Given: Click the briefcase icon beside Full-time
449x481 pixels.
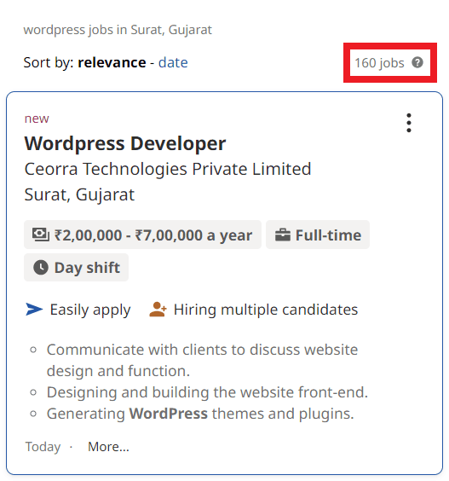Looking at the screenshot, I should [x=282, y=235].
